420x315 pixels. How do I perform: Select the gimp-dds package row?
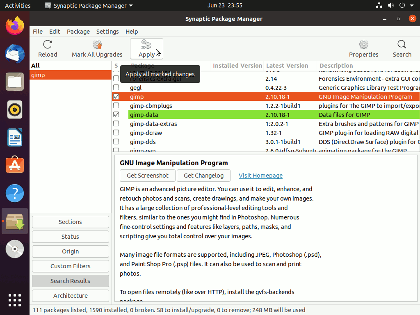coord(266,142)
